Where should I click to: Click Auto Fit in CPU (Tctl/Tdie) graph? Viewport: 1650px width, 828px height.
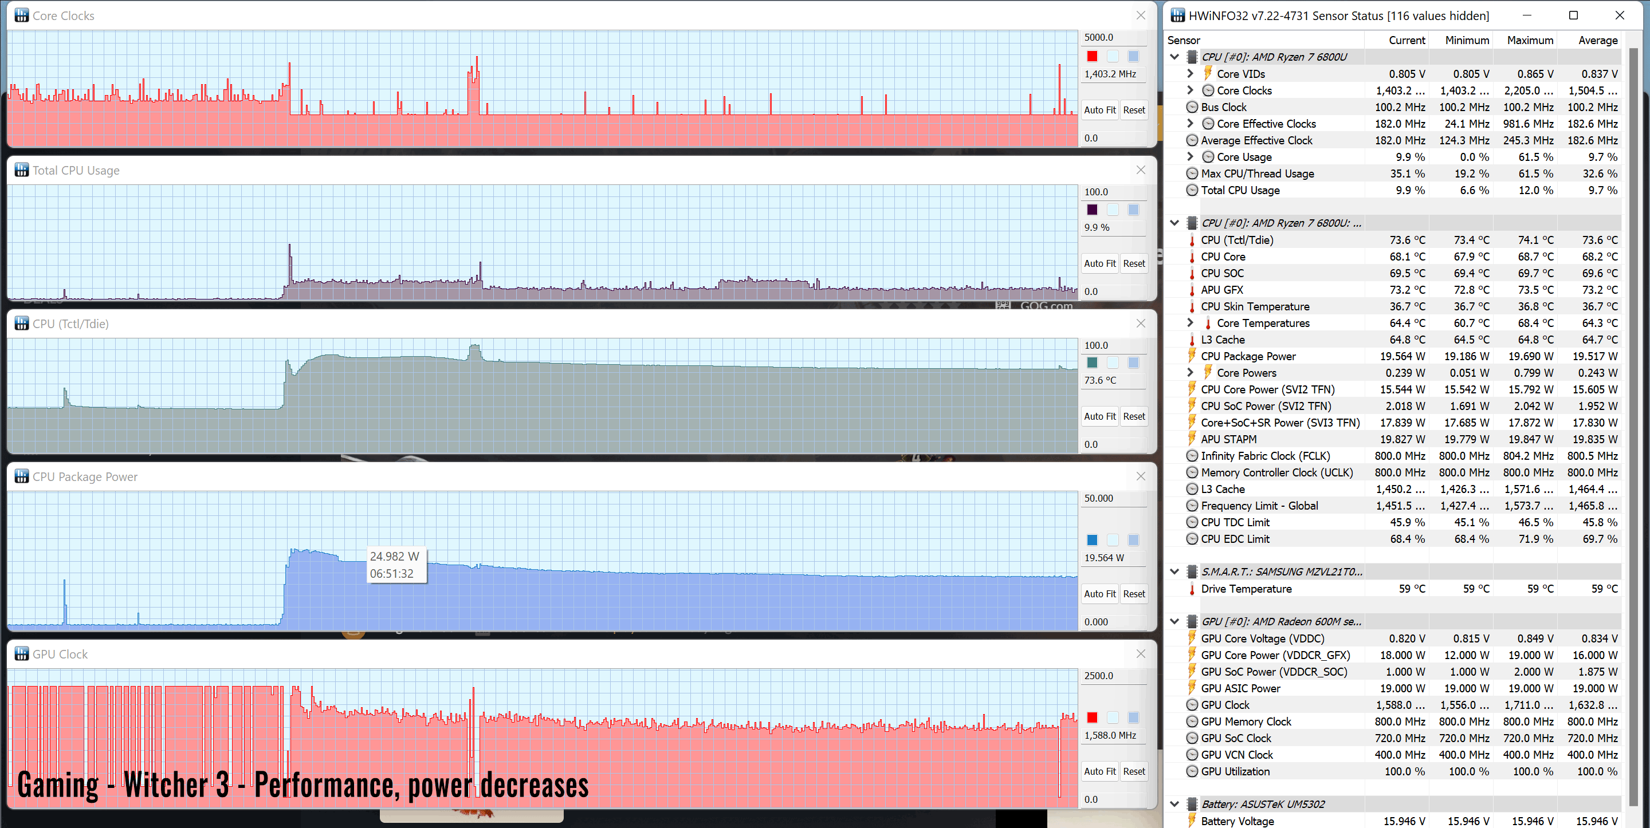(x=1100, y=416)
